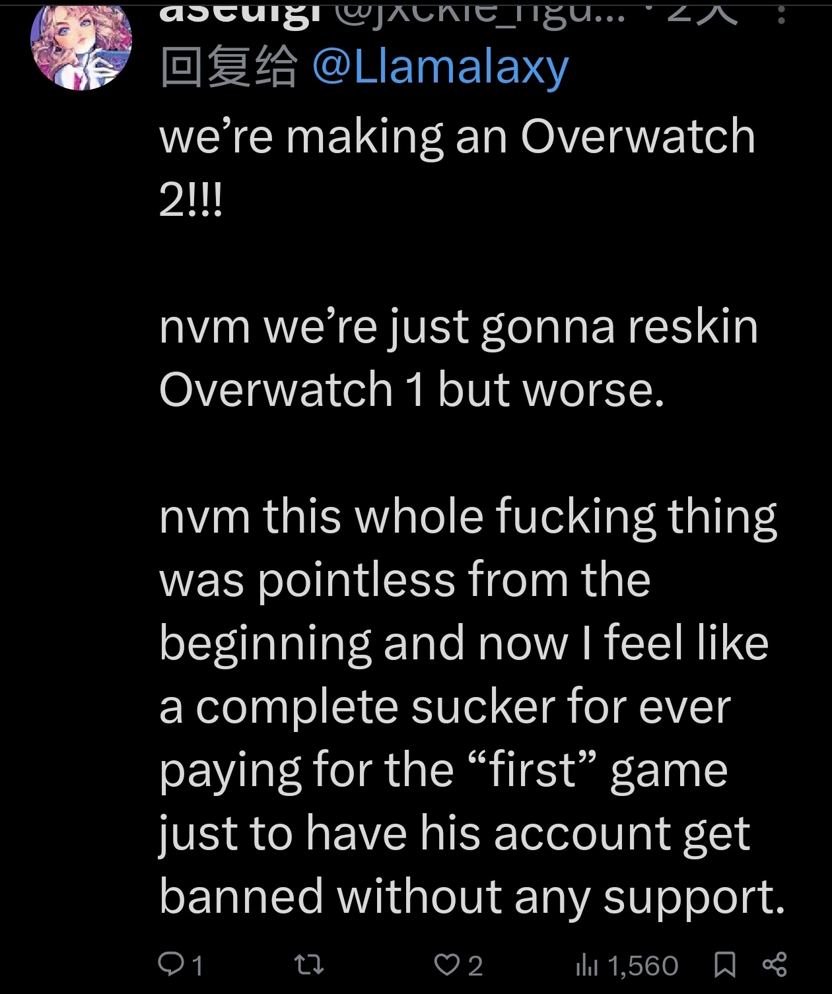Tap the 1,560 views count
Viewport: 832px width, 994px height.
point(643,966)
